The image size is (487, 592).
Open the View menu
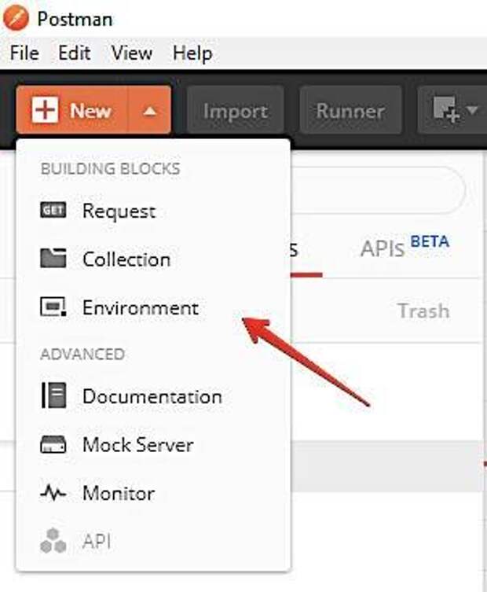[131, 53]
